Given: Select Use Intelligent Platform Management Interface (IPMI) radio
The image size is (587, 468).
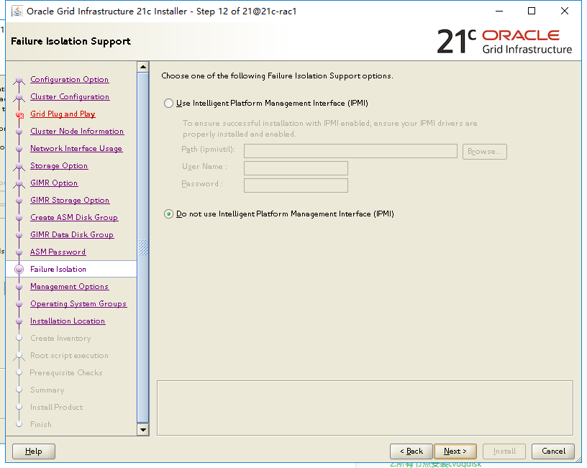Looking at the screenshot, I should [168, 104].
